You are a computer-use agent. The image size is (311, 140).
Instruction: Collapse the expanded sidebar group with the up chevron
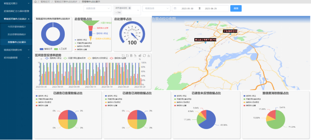(29, 19)
